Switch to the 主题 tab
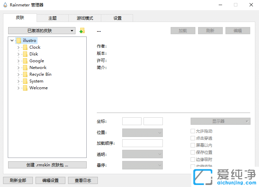Viewport: 259px width, 187px height. [x=52, y=18]
